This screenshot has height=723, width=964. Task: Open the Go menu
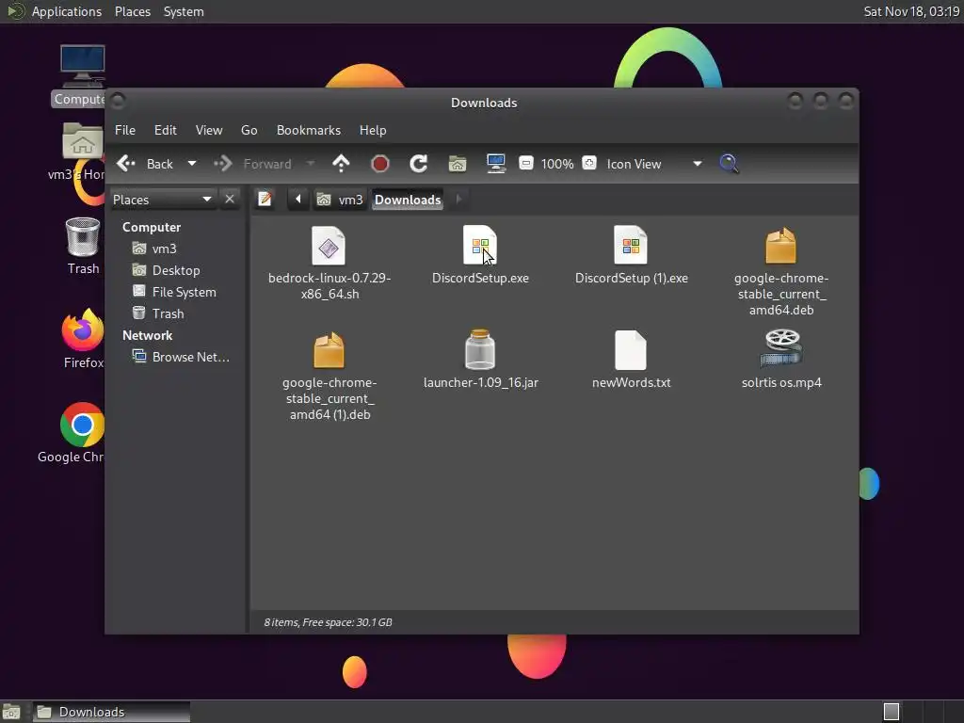249,130
